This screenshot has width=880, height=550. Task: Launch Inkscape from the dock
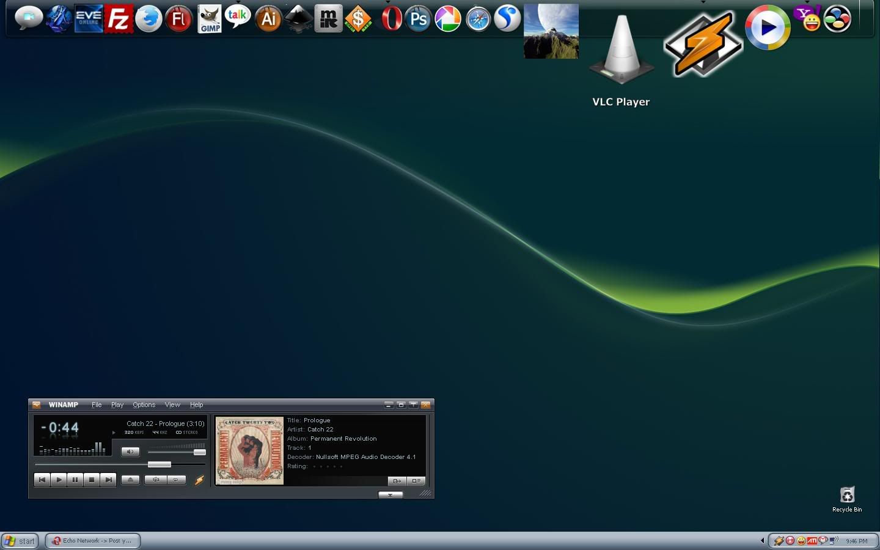tap(298, 19)
